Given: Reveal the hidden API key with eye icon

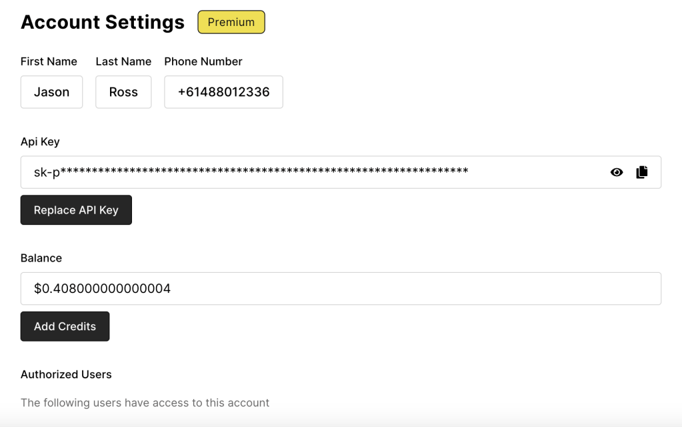Looking at the screenshot, I should pos(617,172).
